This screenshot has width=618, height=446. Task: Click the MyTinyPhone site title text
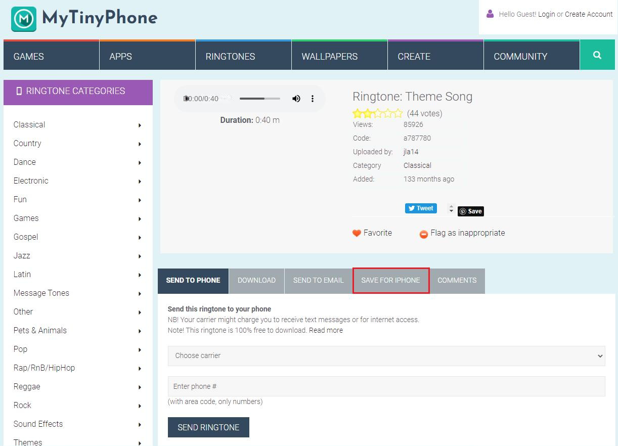(100, 18)
